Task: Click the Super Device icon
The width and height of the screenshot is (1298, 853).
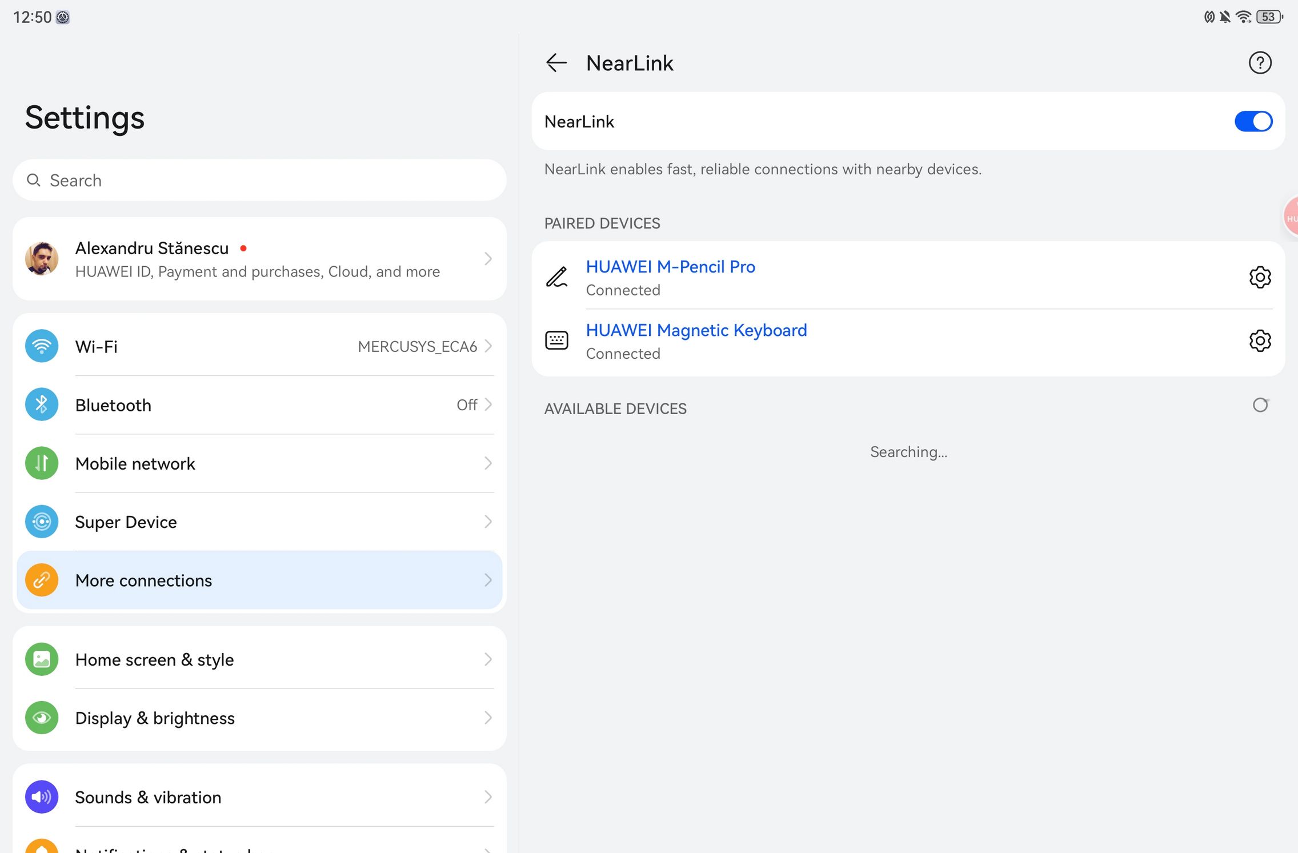Action: pos(42,522)
